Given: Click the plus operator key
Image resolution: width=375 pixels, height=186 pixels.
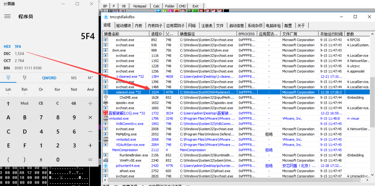Looking at the screenshot, I should point(90,146).
